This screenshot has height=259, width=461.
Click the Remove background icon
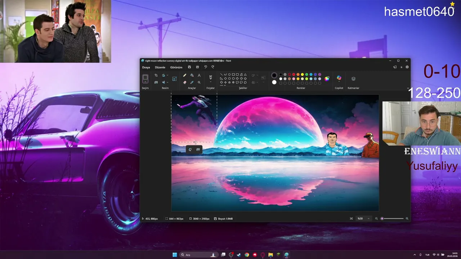[156, 82]
